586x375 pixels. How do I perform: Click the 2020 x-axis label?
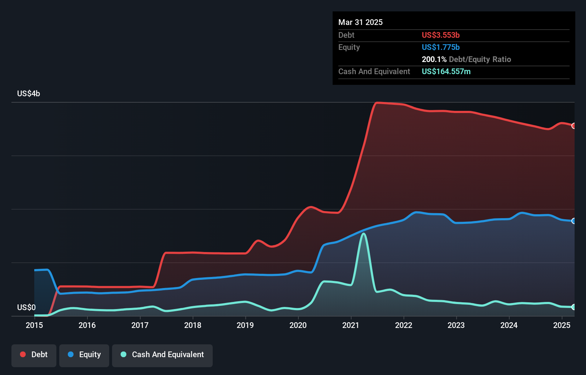coord(298,325)
